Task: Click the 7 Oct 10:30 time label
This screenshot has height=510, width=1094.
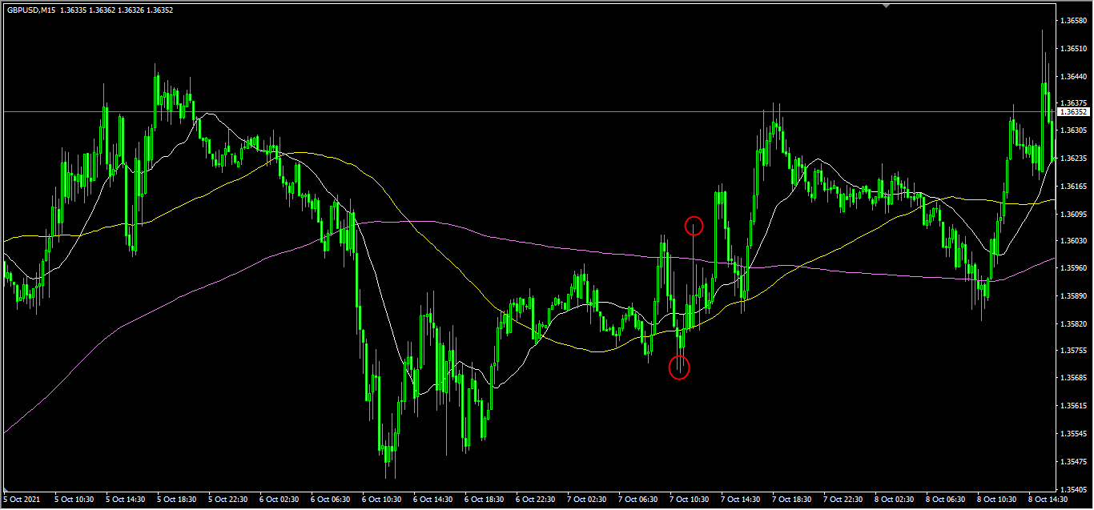Action: [690, 499]
